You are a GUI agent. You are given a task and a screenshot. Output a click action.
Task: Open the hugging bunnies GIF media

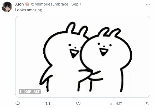83,57
